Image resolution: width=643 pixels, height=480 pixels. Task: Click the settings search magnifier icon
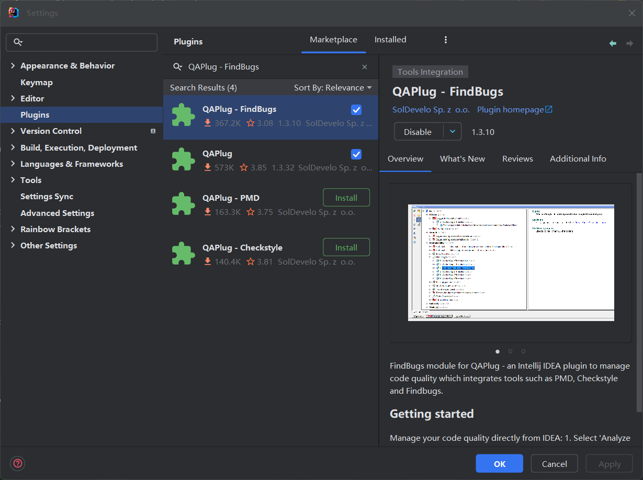point(18,42)
